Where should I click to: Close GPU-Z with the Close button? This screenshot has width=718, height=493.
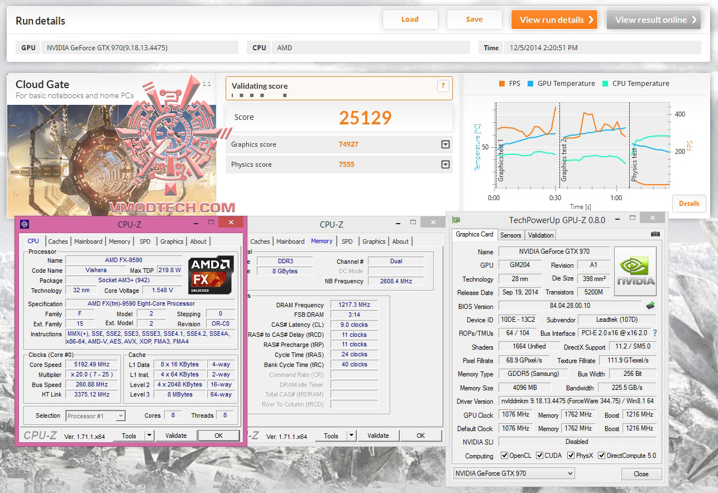pyautogui.click(x=641, y=474)
